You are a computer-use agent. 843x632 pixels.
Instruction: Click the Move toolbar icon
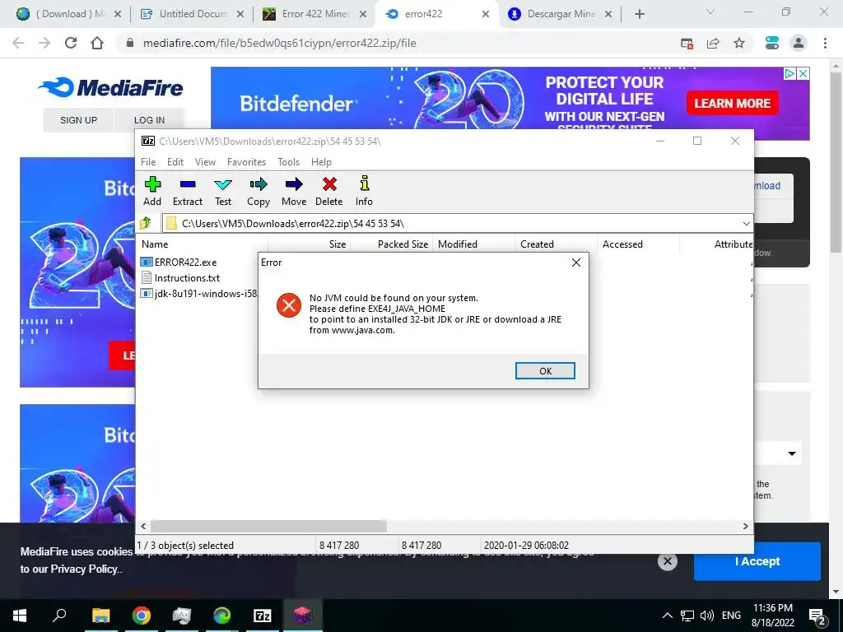coord(294,191)
